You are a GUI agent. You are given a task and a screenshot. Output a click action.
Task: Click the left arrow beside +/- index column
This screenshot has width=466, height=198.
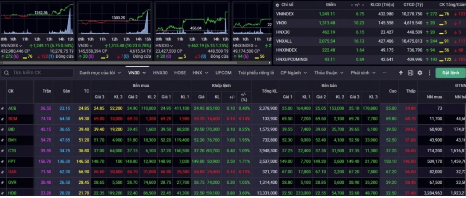point(352,5)
